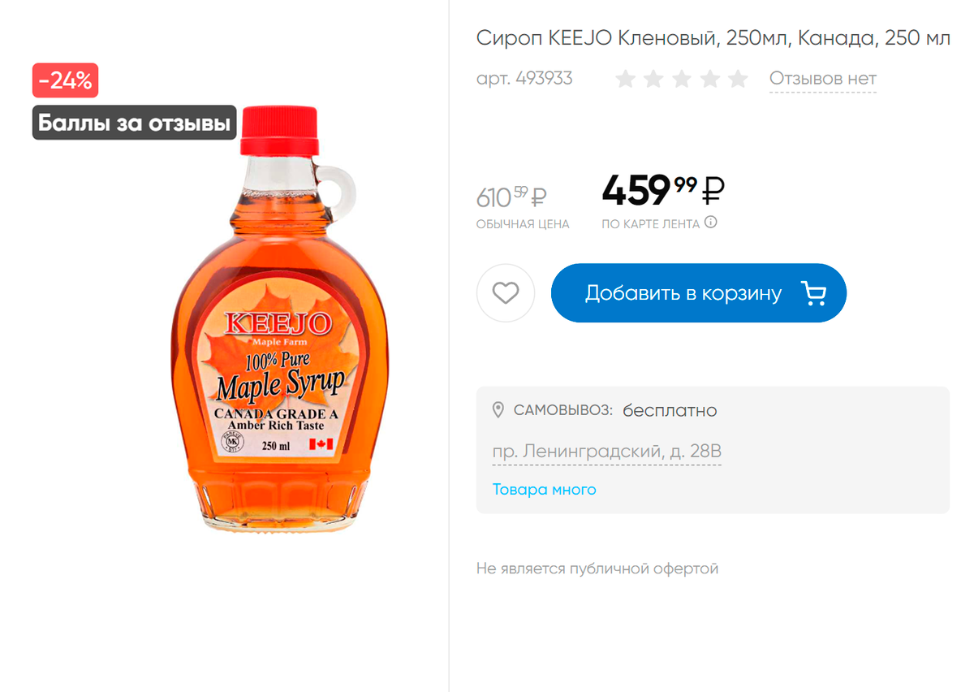Rate the product one star
Screen dimensions: 974x692
click(625, 79)
